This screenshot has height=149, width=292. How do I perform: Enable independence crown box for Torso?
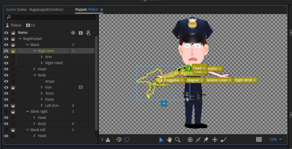point(13,93)
